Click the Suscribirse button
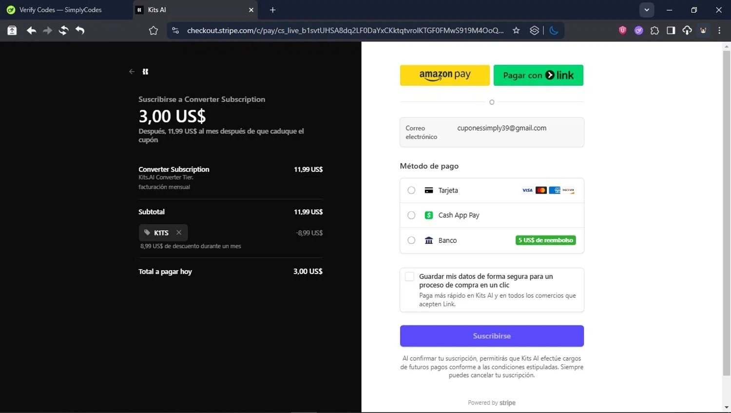This screenshot has height=413, width=731. click(492, 336)
